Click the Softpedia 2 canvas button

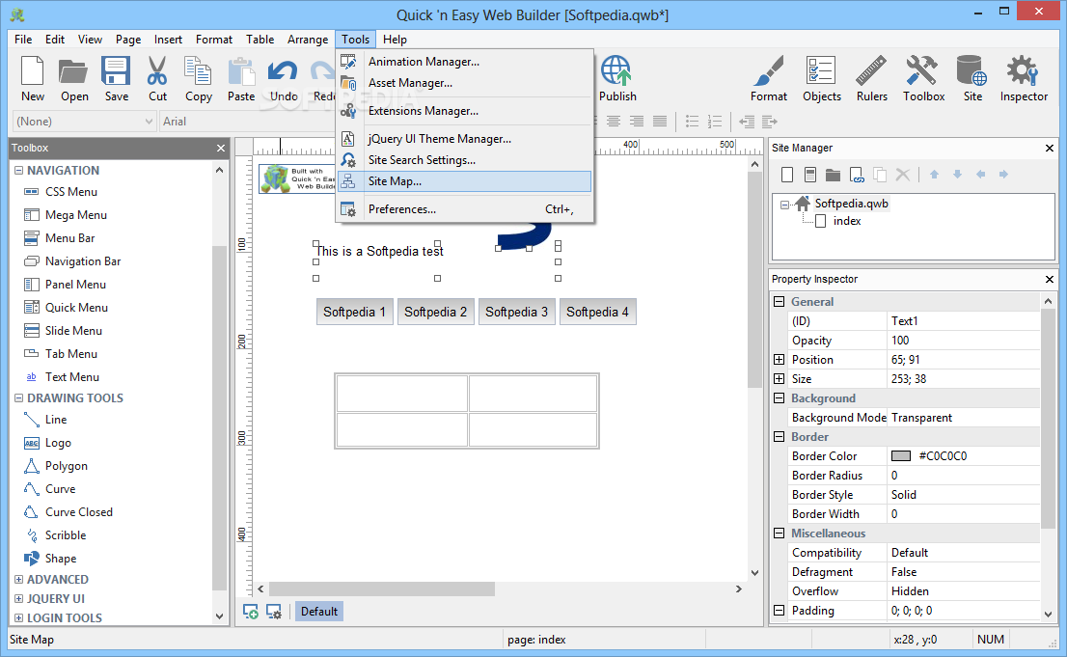pyautogui.click(x=435, y=312)
